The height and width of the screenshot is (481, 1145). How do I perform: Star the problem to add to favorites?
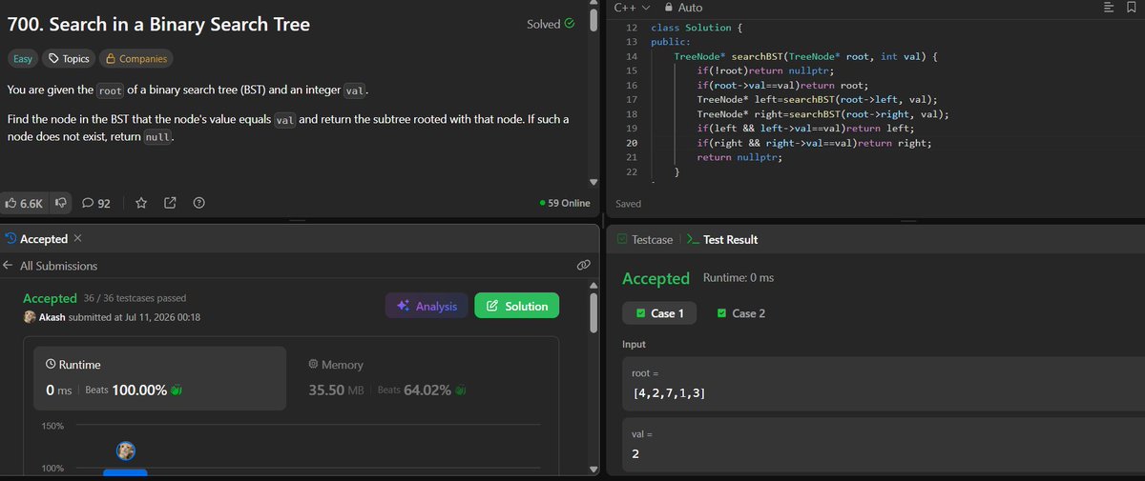140,203
